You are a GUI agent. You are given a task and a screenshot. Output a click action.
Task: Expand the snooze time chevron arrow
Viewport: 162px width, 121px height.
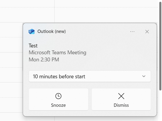(x=144, y=76)
